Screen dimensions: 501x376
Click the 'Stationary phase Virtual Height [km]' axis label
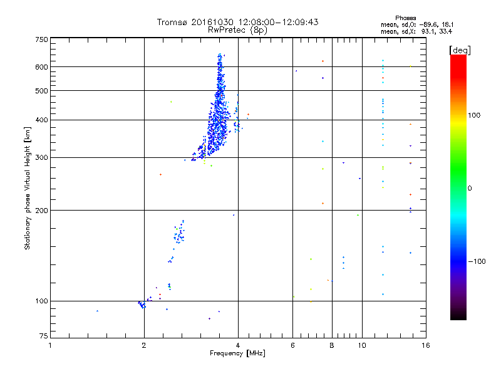pos(28,188)
